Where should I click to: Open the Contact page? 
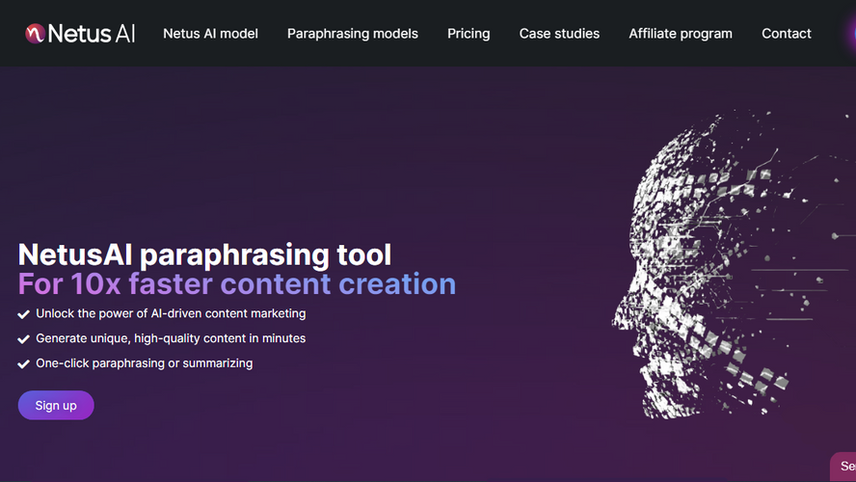(787, 34)
